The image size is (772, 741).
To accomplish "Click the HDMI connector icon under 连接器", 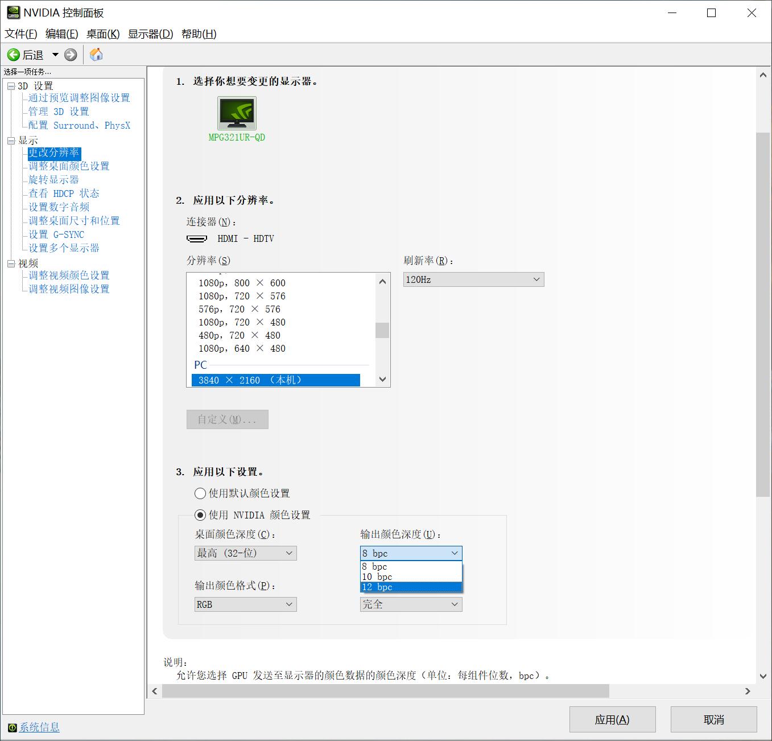I will [x=196, y=238].
